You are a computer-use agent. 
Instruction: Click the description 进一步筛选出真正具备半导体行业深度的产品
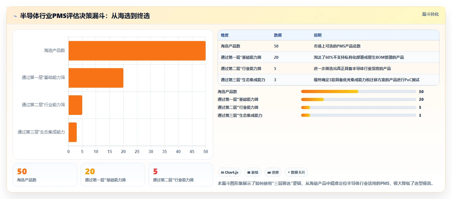click(352, 69)
